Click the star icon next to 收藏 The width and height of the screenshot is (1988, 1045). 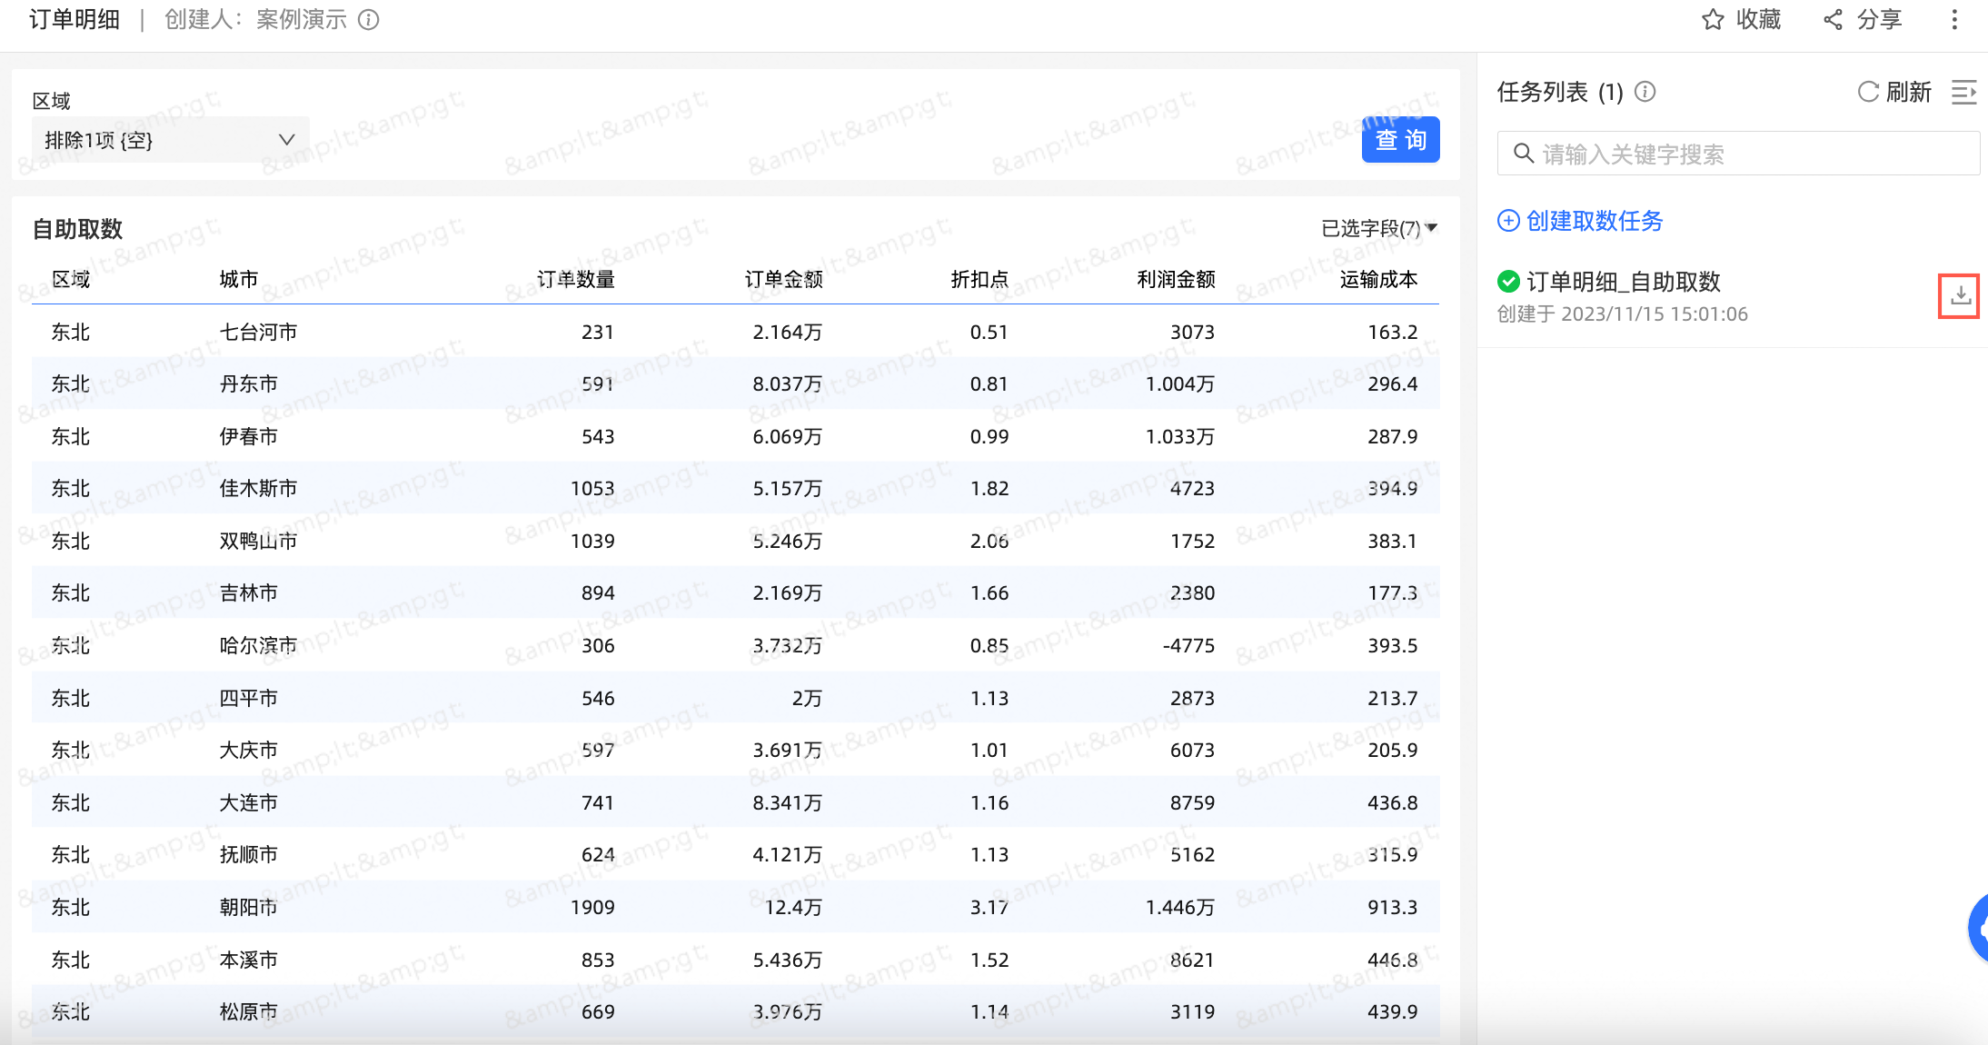tap(1713, 19)
